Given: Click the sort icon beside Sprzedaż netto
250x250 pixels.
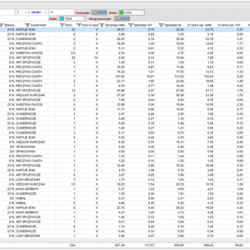Looking at the screenshot, I should [102, 25].
